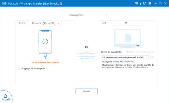The width and height of the screenshot is (169, 103).
Task: Enable Cryptage de Sauvegarde checkbox
Action: (20, 68)
